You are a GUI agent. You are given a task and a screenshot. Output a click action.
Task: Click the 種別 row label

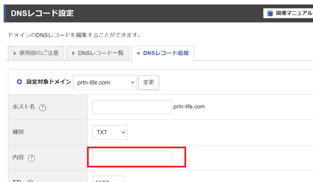18,132
